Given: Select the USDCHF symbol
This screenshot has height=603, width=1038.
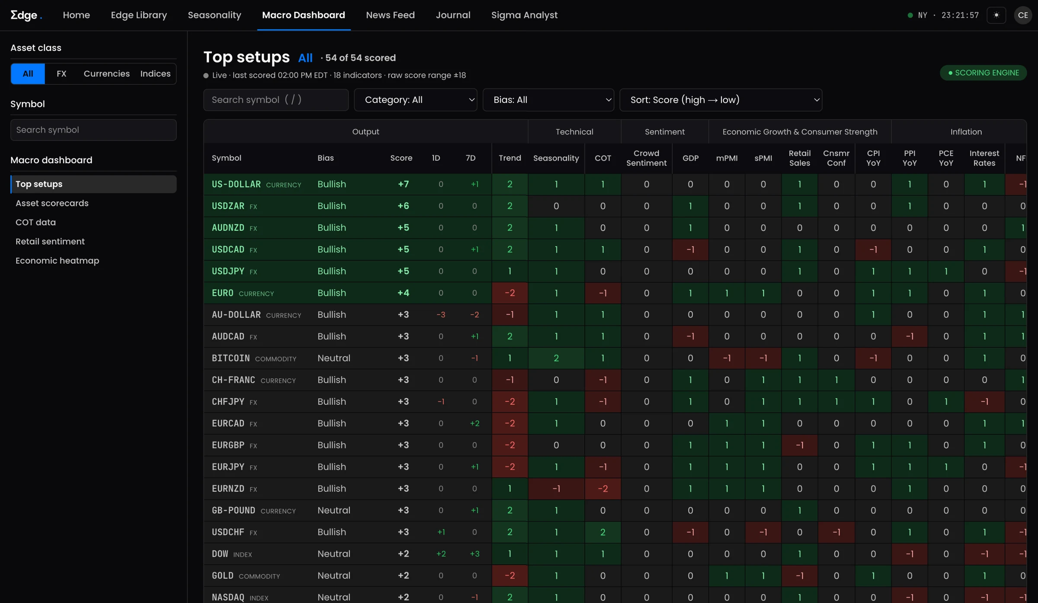Looking at the screenshot, I should tap(228, 532).
